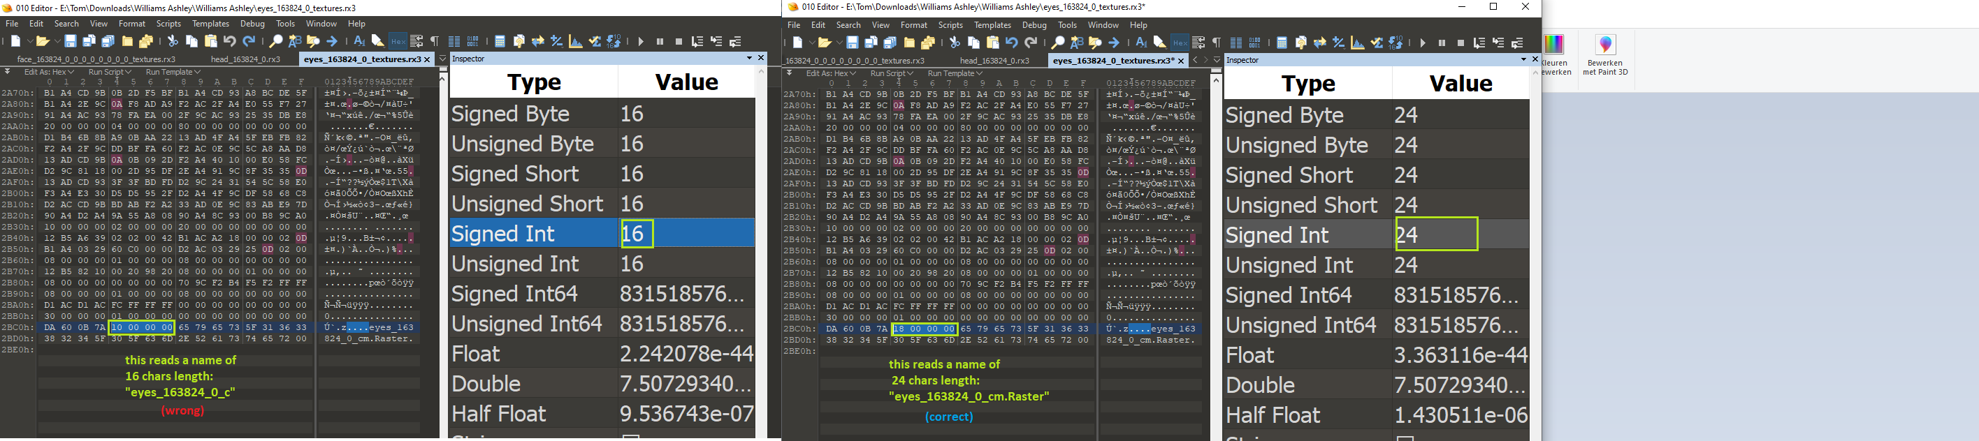Click Paste clipboard icon in the value-16 window
Image resolution: width=1979 pixels, height=441 pixels.
pyautogui.click(x=211, y=41)
